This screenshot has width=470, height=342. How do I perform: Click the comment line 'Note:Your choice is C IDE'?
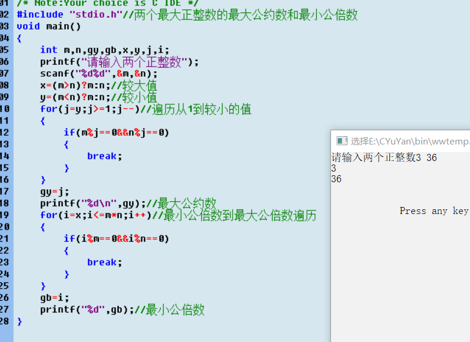click(x=108, y=4)
